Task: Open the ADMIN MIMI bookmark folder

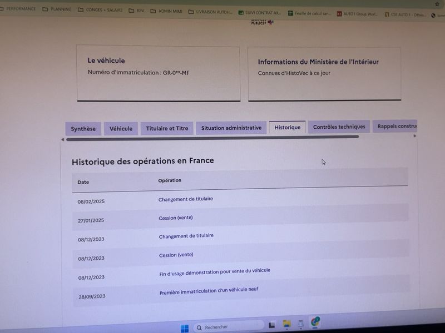Action: (x=166, y=11)
